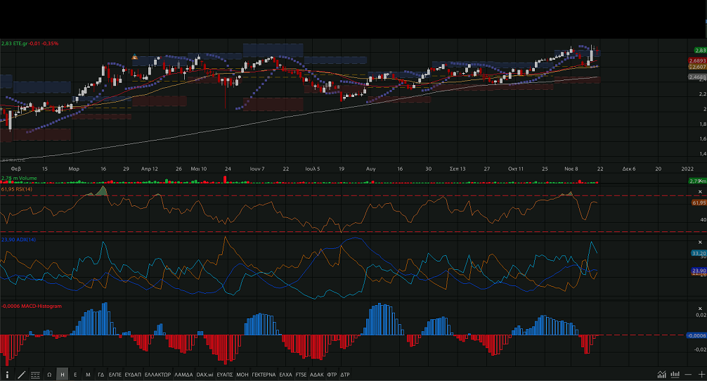This screenshot has width=707, height=381.
Task: Open the chart info icon
Action: pos(7,375)
